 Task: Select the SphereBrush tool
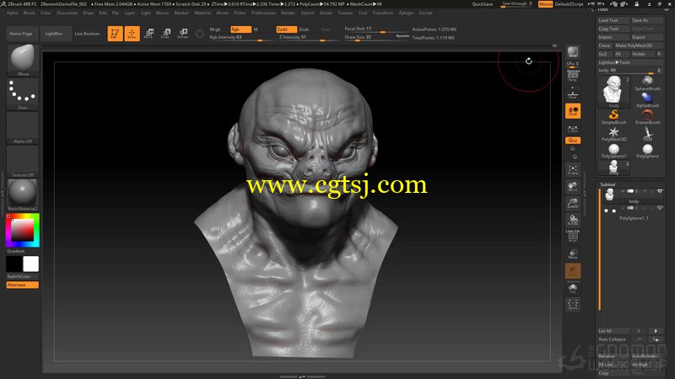(x=647, y=83)
